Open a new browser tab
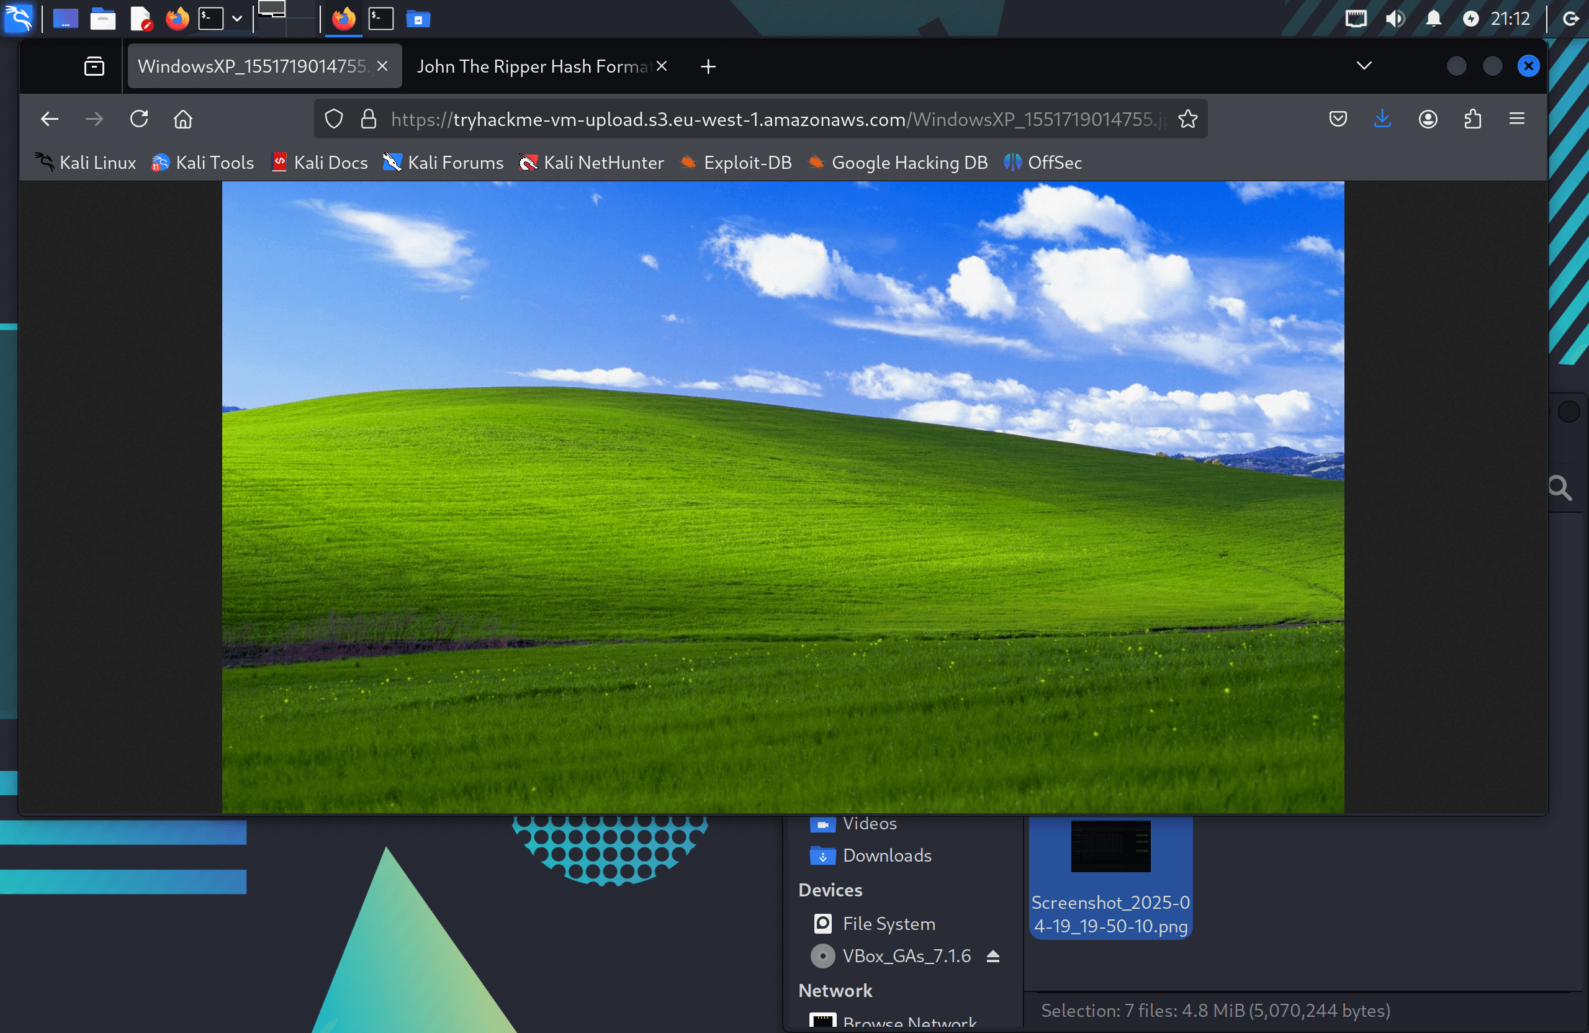Image resolution: width=1589 pixels, height=1033 pixels. [708, 66]
